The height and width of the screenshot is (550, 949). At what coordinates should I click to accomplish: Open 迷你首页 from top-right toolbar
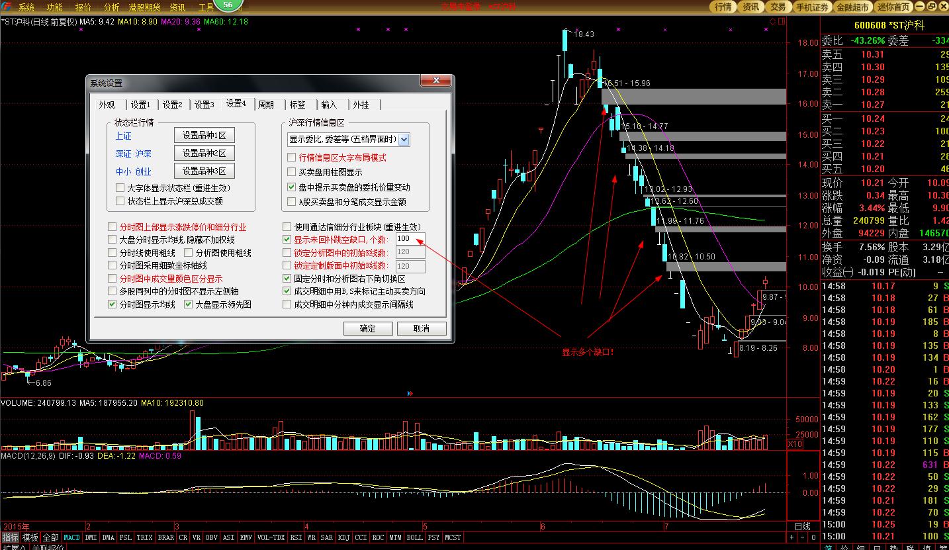(x=894, y=7)
